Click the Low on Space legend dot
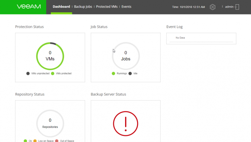The width and height of the screenshot is (251, 142). click(35, 141)
